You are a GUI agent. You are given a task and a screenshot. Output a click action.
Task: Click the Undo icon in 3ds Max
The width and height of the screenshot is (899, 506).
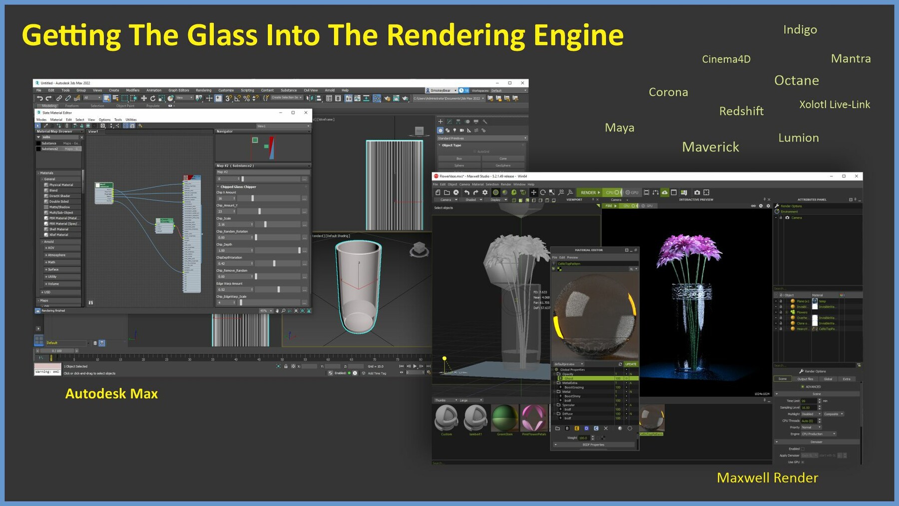tap(40, 98)
